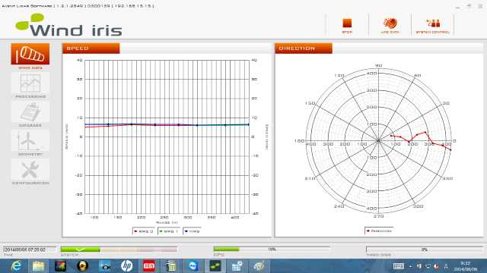
Task: Open the Live Data icon
Action: [390, 24]
